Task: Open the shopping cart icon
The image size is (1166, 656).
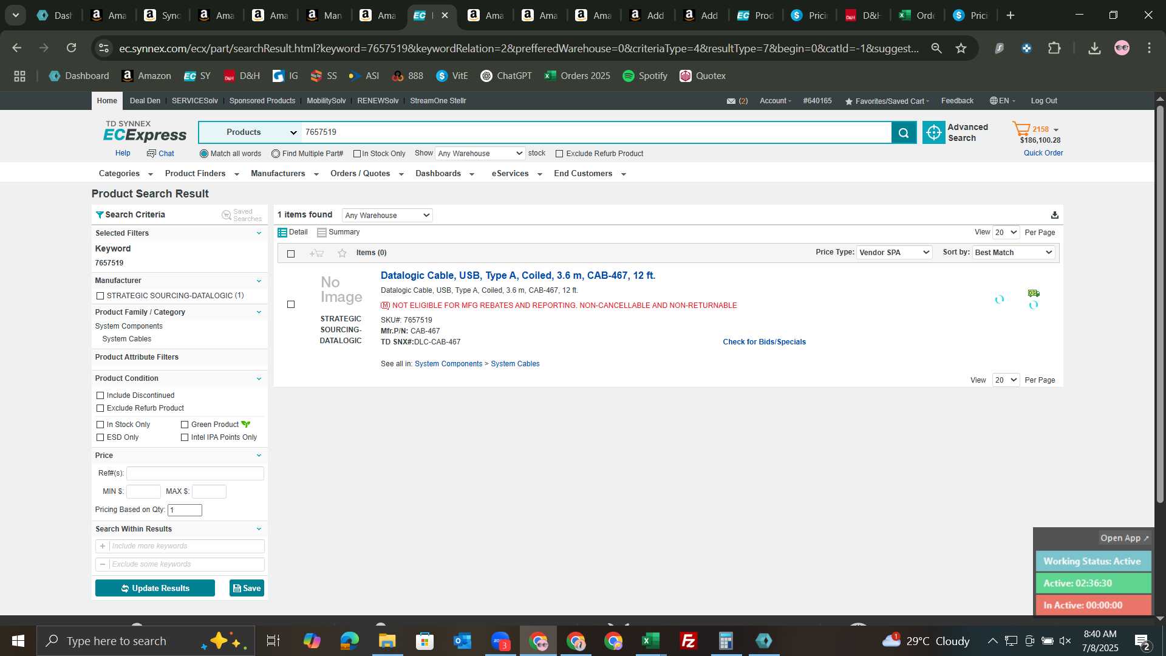Action: (x=1021, y=129)
